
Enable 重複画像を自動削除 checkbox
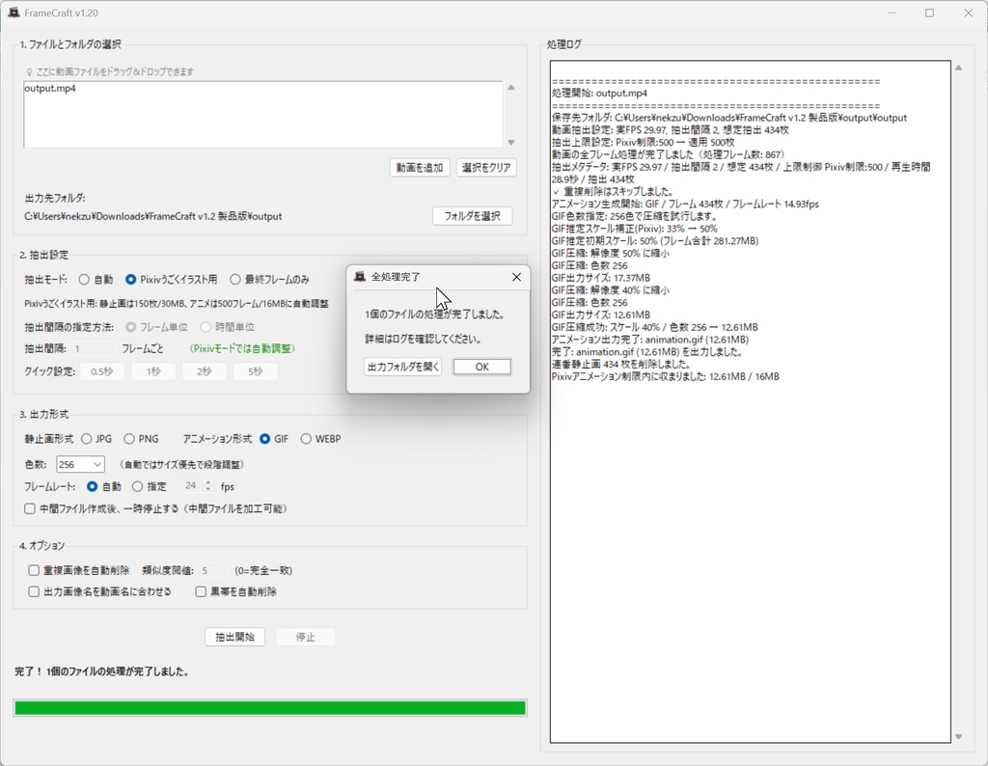34,570
